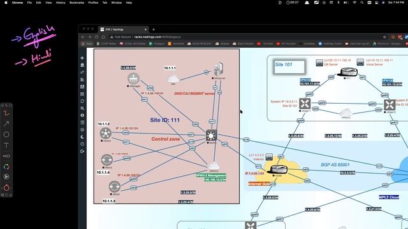Click the vSmart node icon
The height and width of the screenshot is (229, 408).
(106, 134)
